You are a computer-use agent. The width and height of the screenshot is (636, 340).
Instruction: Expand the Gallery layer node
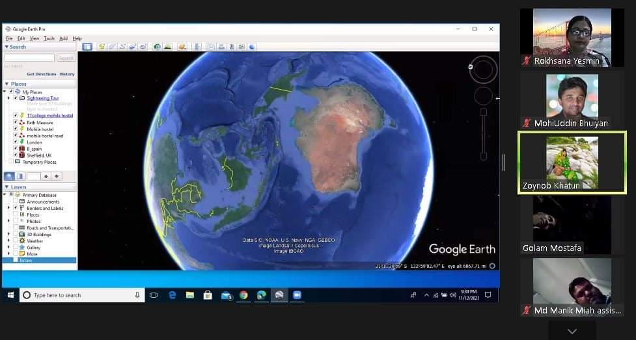click(x=9, y=247)
